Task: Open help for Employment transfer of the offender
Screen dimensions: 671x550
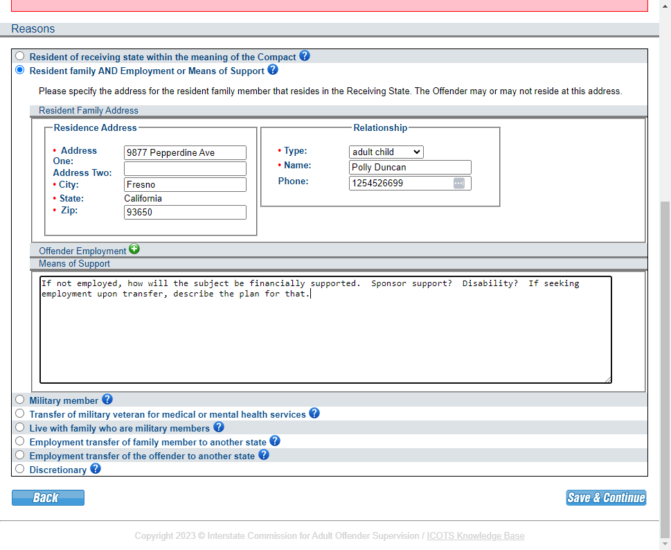Action: [x=264, y=455]
